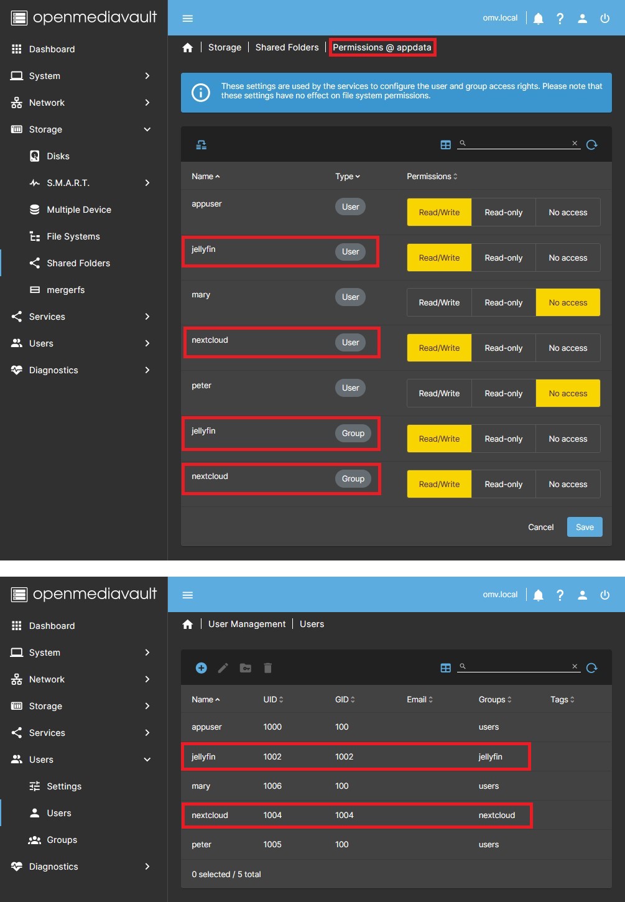
Task: Sort the permissions table by Type column
Action: click(x=347, y=177)
